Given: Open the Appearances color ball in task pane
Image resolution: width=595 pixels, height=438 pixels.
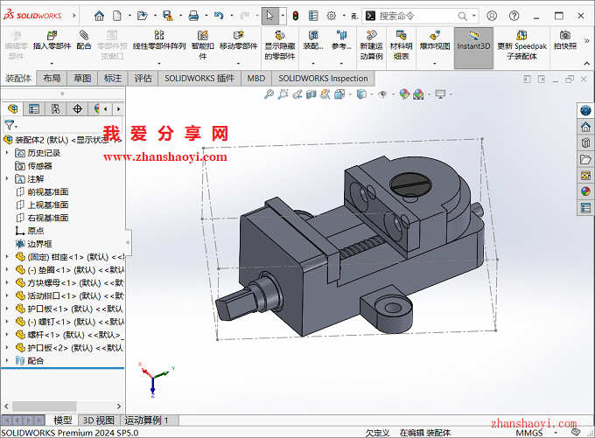Looking at the screenshot, I should click(585, 191).
